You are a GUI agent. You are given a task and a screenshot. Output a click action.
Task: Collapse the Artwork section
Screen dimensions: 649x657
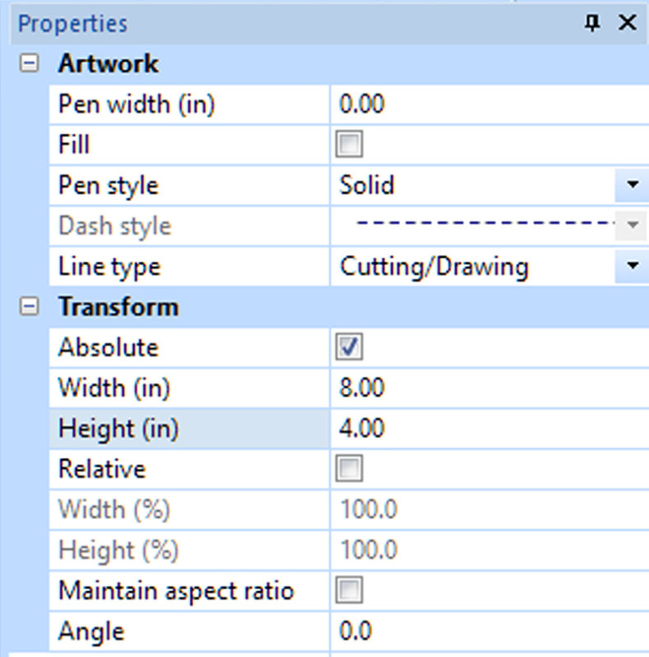pyautogui.click(x=30, y=64)
